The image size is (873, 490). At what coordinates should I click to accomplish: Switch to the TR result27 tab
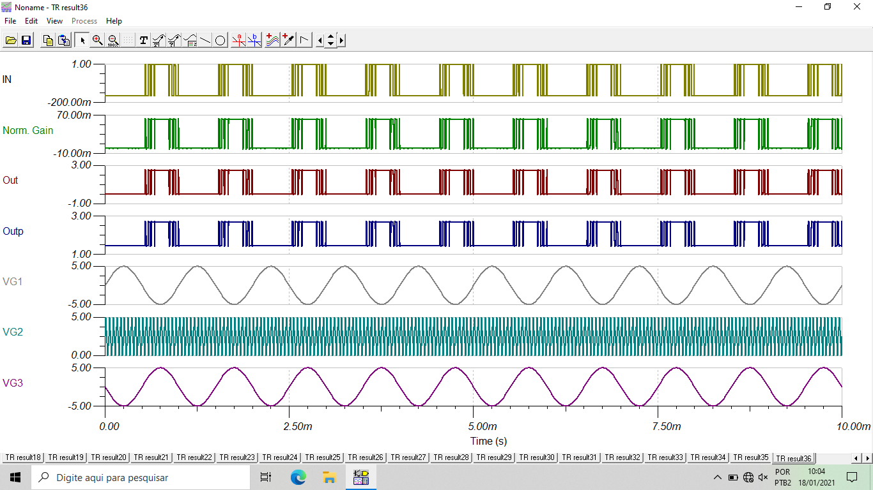(x=408, y=457)
